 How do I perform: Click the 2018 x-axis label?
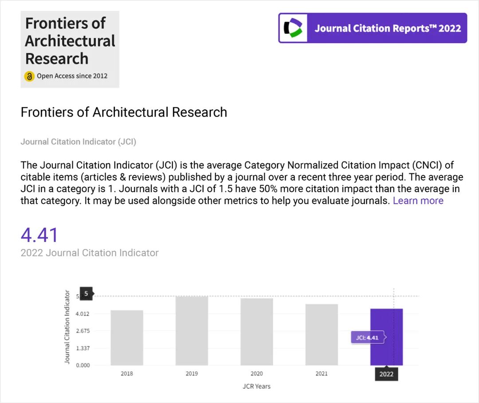[x=127, y=373]
